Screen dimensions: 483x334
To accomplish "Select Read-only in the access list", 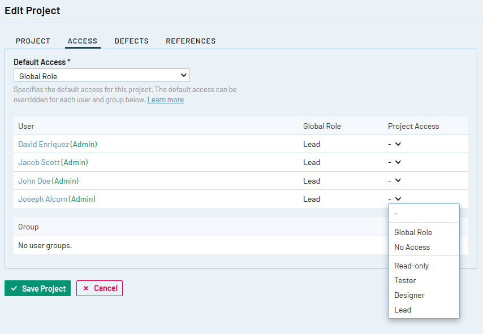I will 411,266.
